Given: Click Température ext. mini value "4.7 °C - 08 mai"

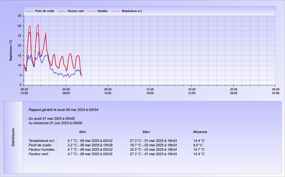Looking at the screenshot, I should (x=90, y=141).
